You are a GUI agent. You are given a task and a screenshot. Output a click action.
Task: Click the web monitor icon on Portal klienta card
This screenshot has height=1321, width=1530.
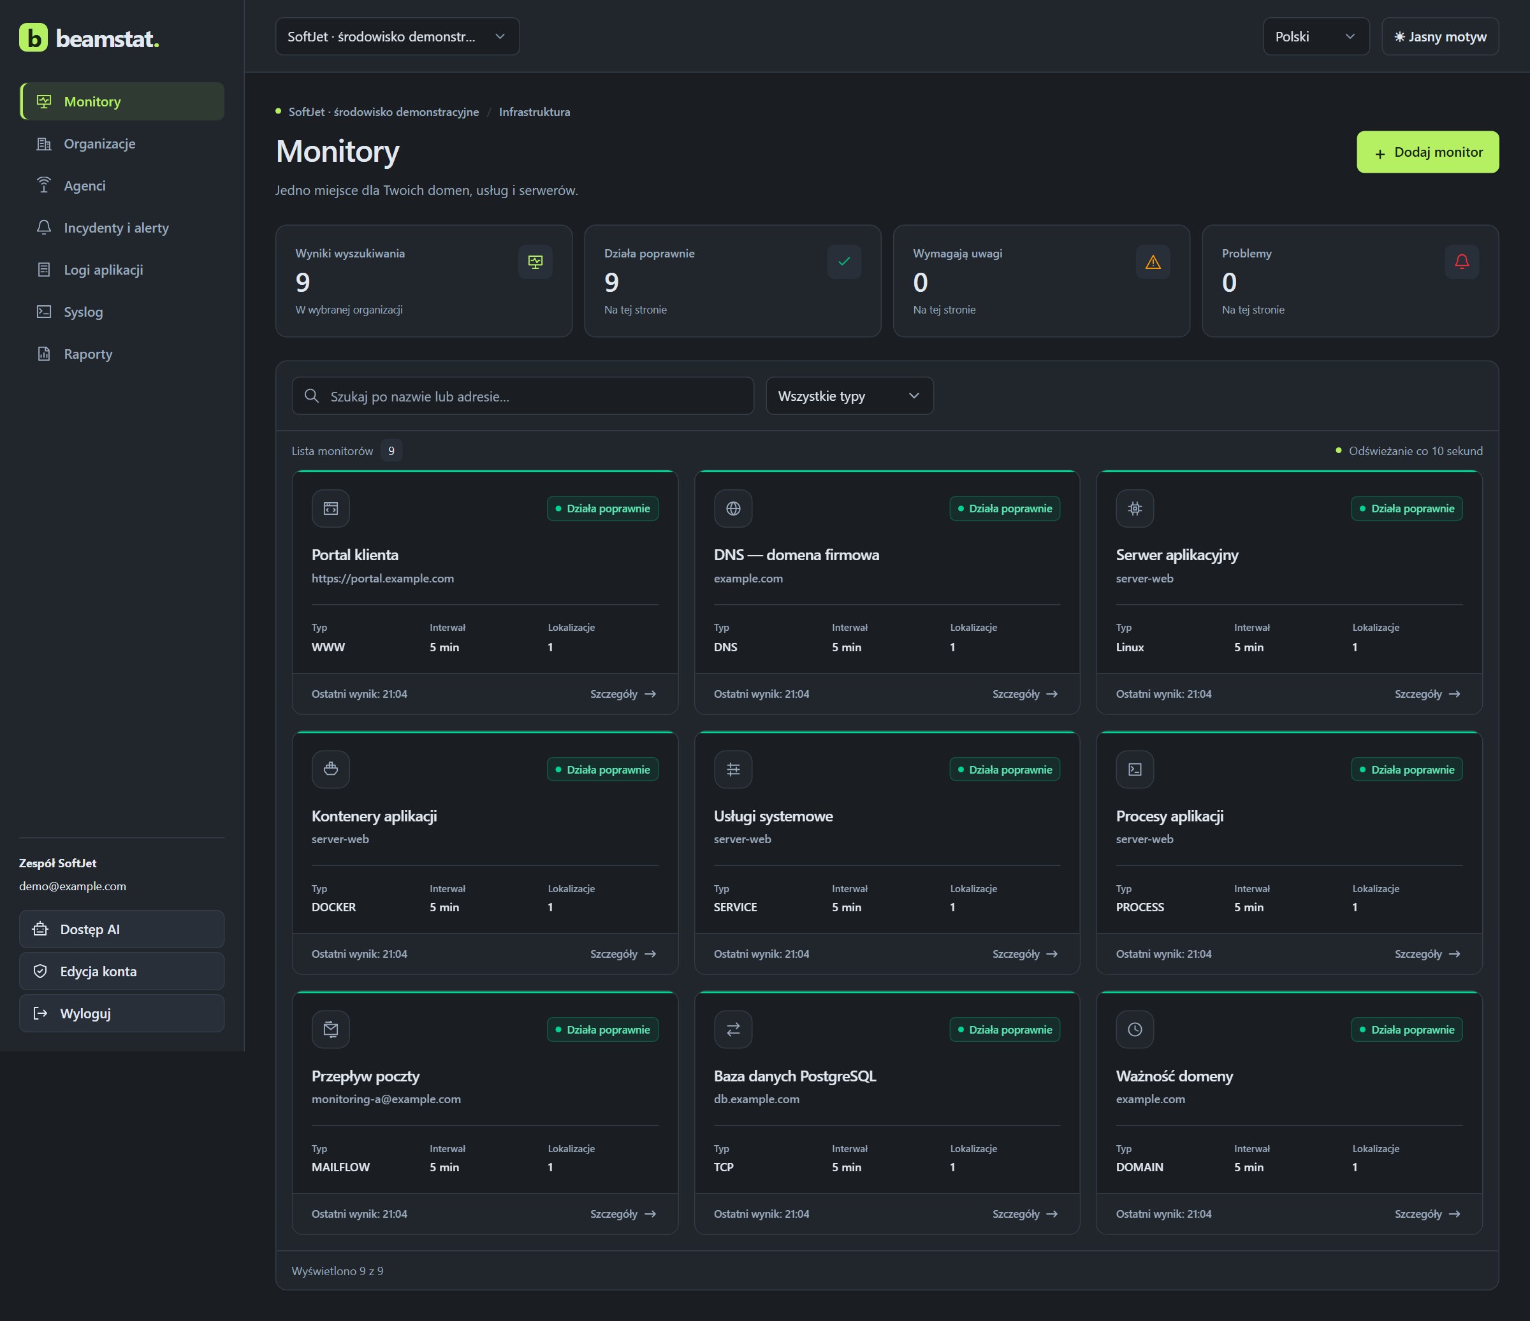pyautogui.click(x=331, y=509)
